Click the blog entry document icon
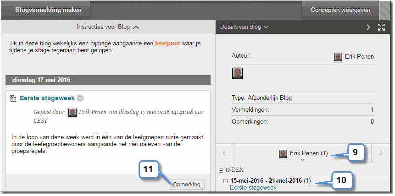The height and width of the screenshot is (196, 395). pos(13,98)
